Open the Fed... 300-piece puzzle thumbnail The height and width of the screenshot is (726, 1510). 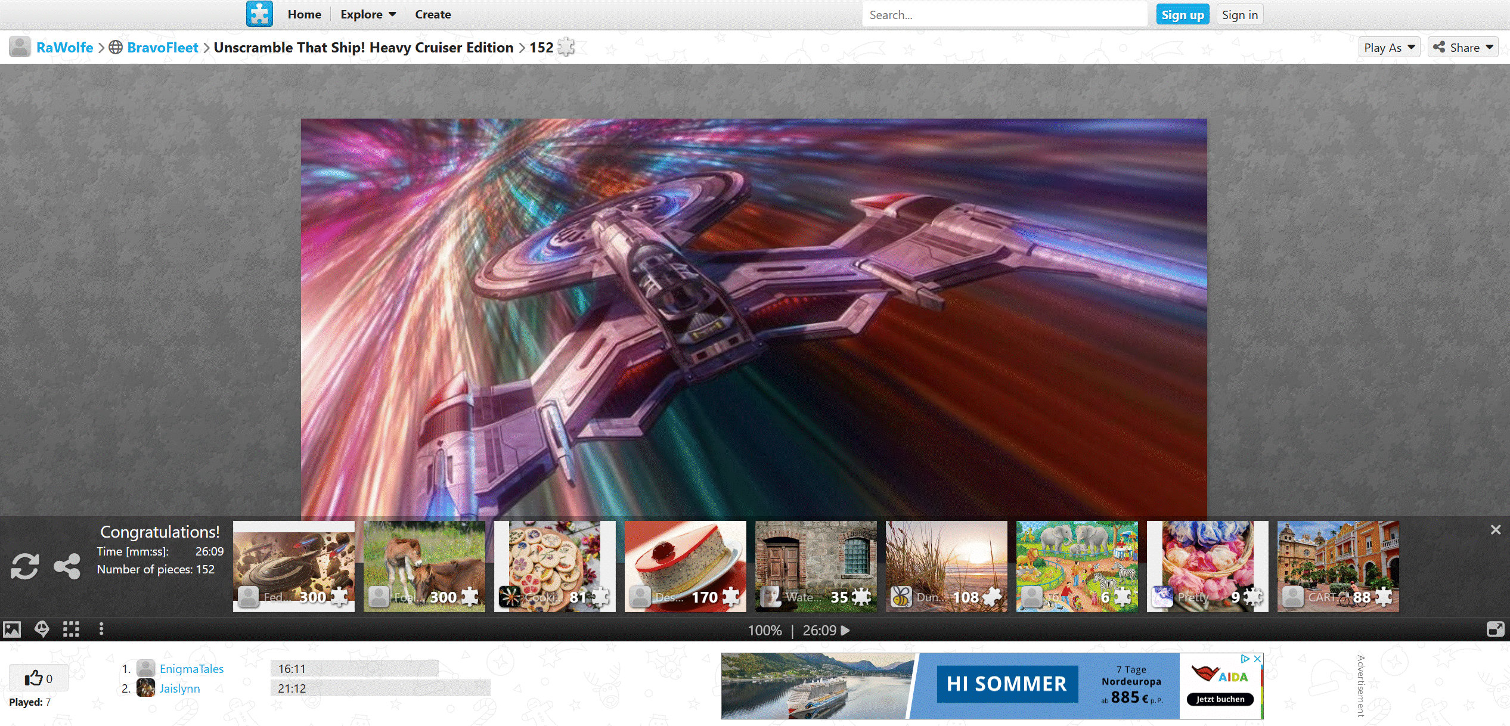[x=293, y=566]
